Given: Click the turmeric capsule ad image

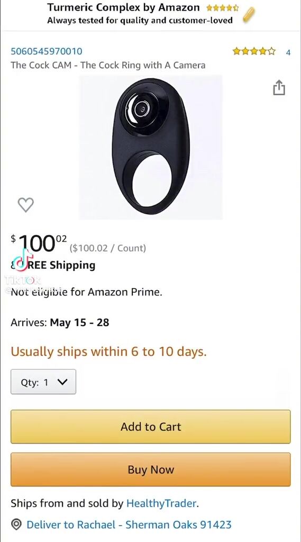Looking at the screenshot, I should pyautogui.click(x=249, y=14).
